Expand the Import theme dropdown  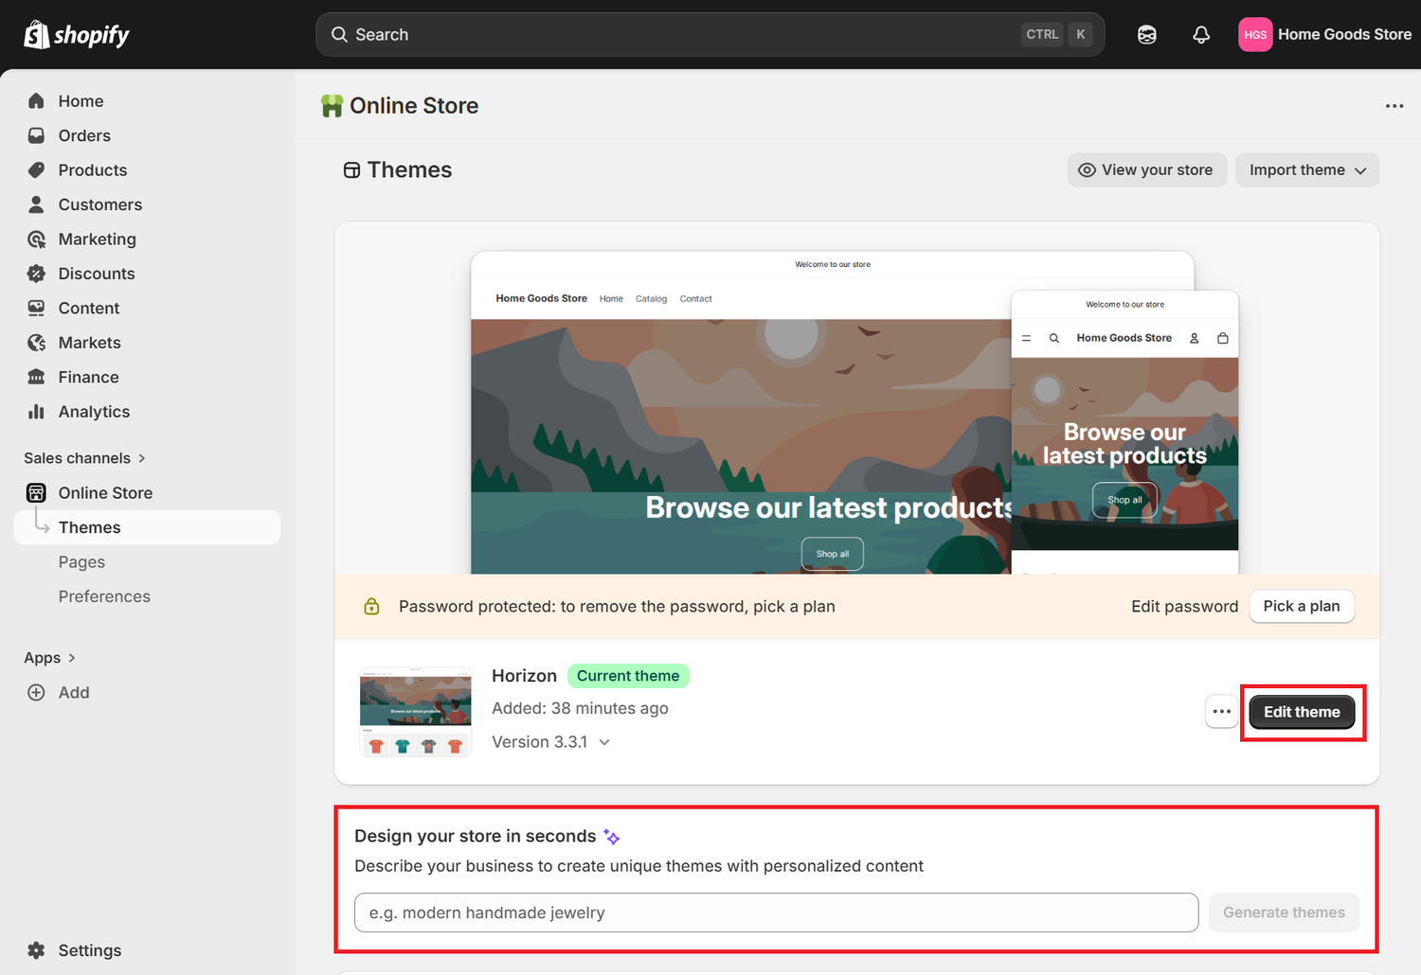pos(1306,170)
